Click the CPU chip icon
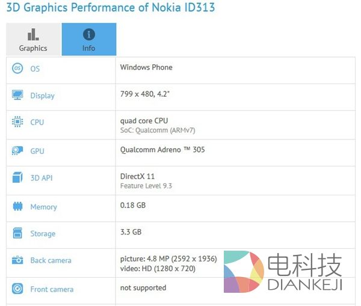This screenshot has height=306, width=361. click(x=17, y=122)
